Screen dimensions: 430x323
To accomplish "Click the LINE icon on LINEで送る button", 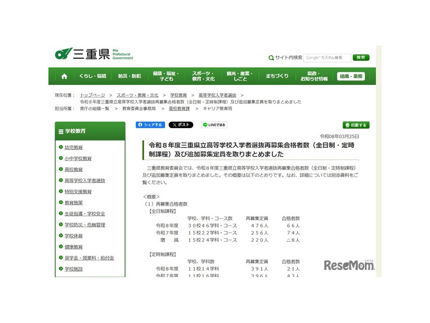I will [205, 125].
